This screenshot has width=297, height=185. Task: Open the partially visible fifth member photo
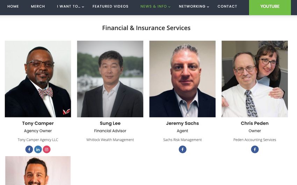pyautogui.click(x=38, y=170)
